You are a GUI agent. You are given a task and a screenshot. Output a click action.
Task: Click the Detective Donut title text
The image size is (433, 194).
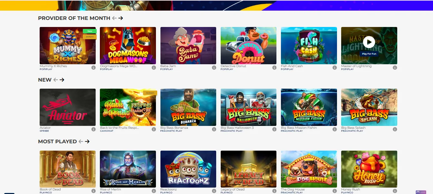(233, 66)
